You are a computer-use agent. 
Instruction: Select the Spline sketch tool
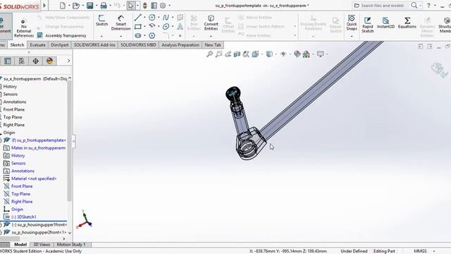(166, 18)
